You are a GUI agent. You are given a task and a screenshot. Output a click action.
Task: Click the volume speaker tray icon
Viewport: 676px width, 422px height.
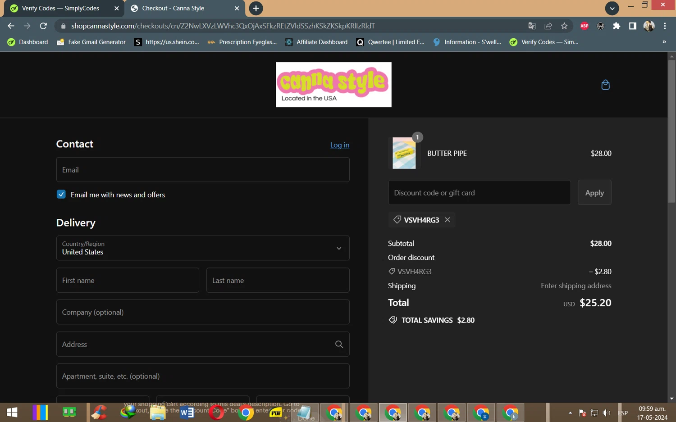pyautogui.click(x=607, y=413)
